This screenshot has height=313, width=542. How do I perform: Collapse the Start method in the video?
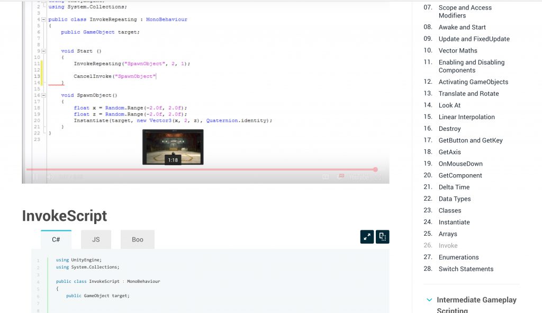pos(43,51)
